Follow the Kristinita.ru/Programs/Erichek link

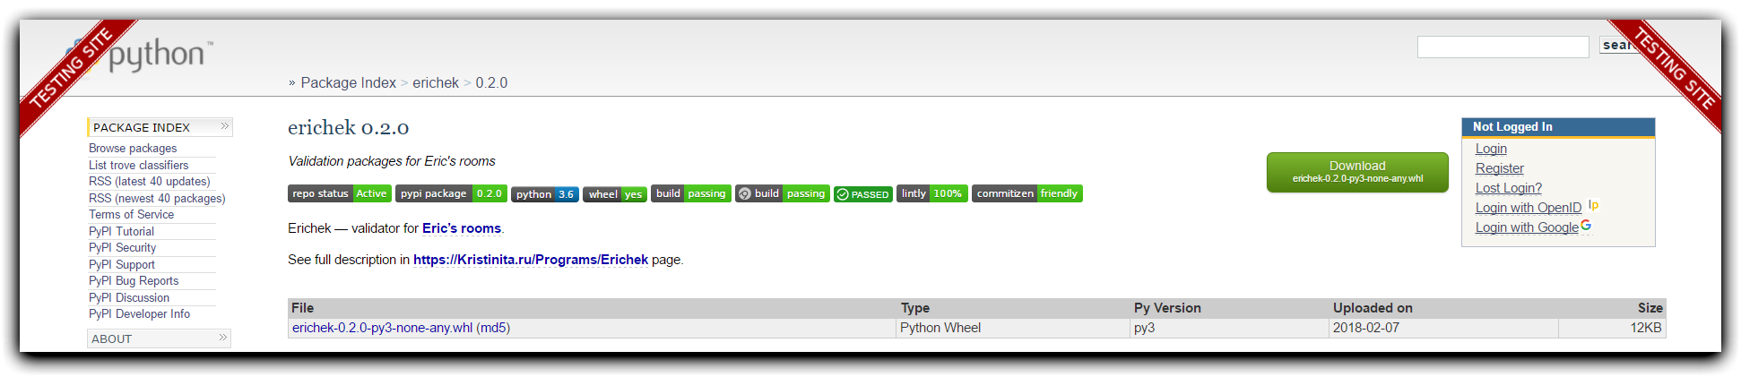coord(531,260)
